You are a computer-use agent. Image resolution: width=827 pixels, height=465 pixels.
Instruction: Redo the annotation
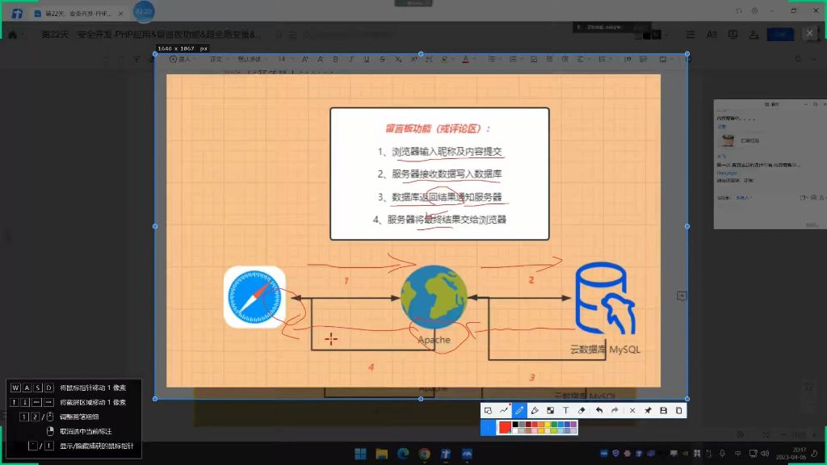click(615, 410)
